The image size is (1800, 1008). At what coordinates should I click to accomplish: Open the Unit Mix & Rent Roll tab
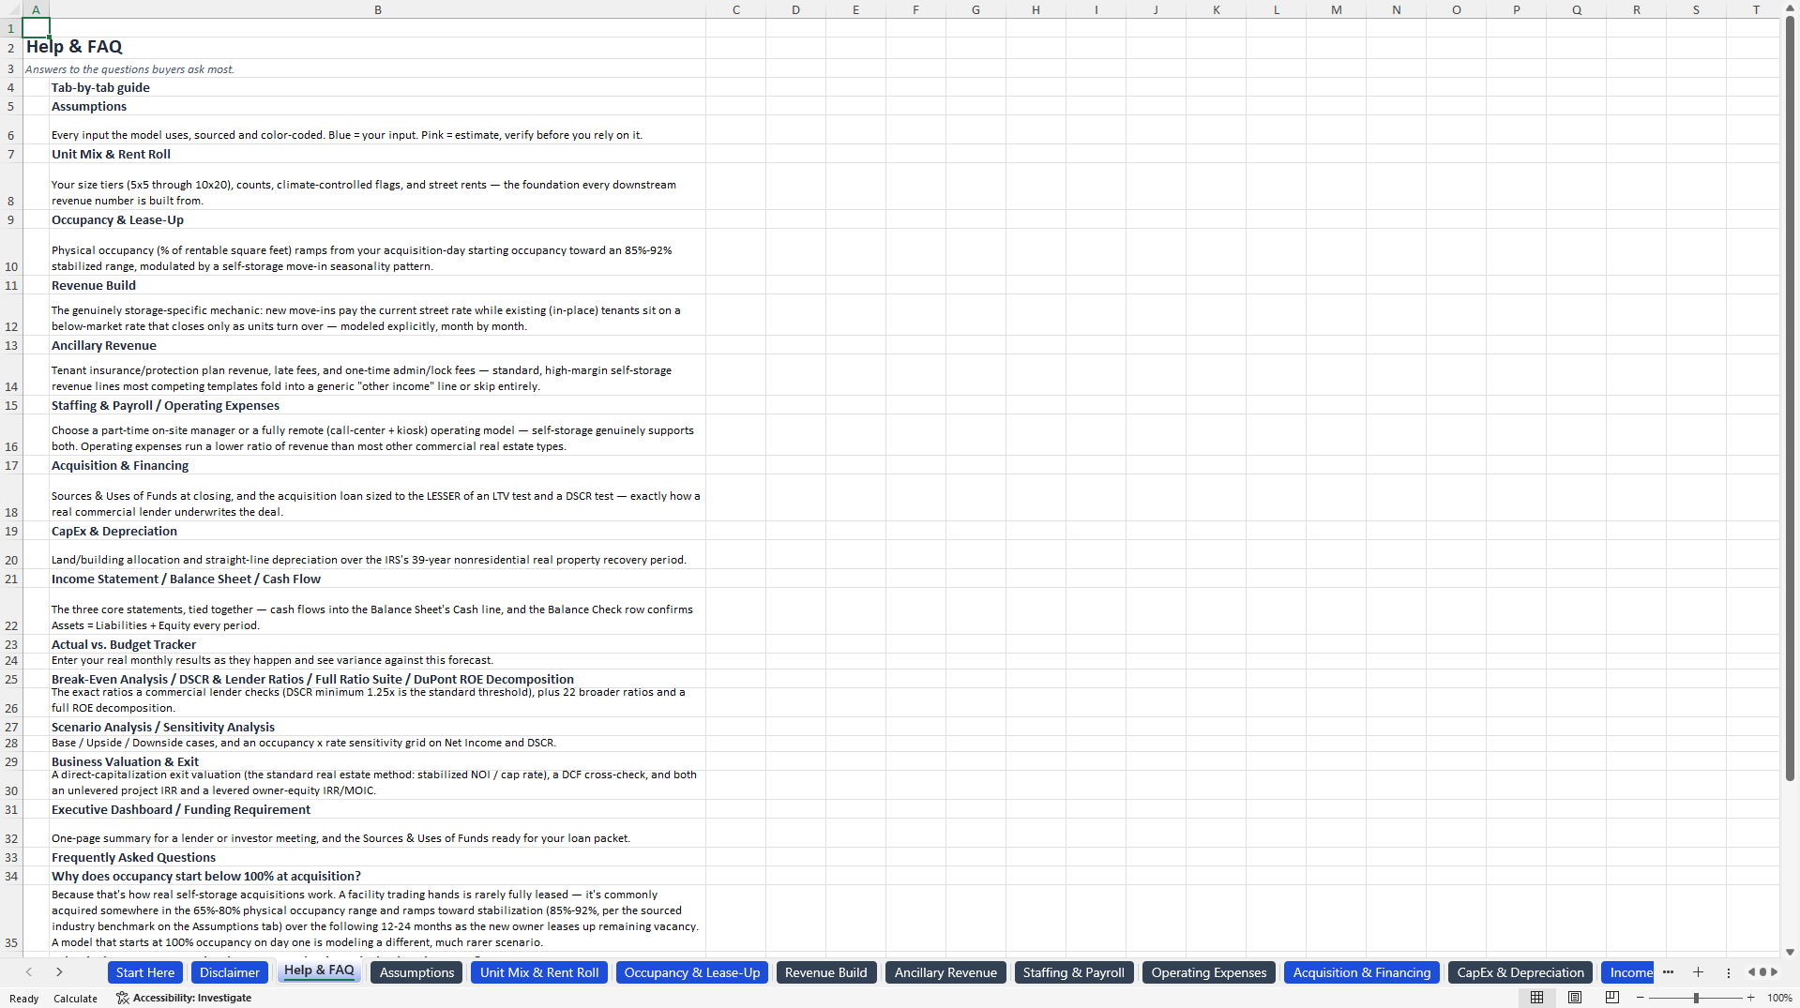(x=539, y=972)
